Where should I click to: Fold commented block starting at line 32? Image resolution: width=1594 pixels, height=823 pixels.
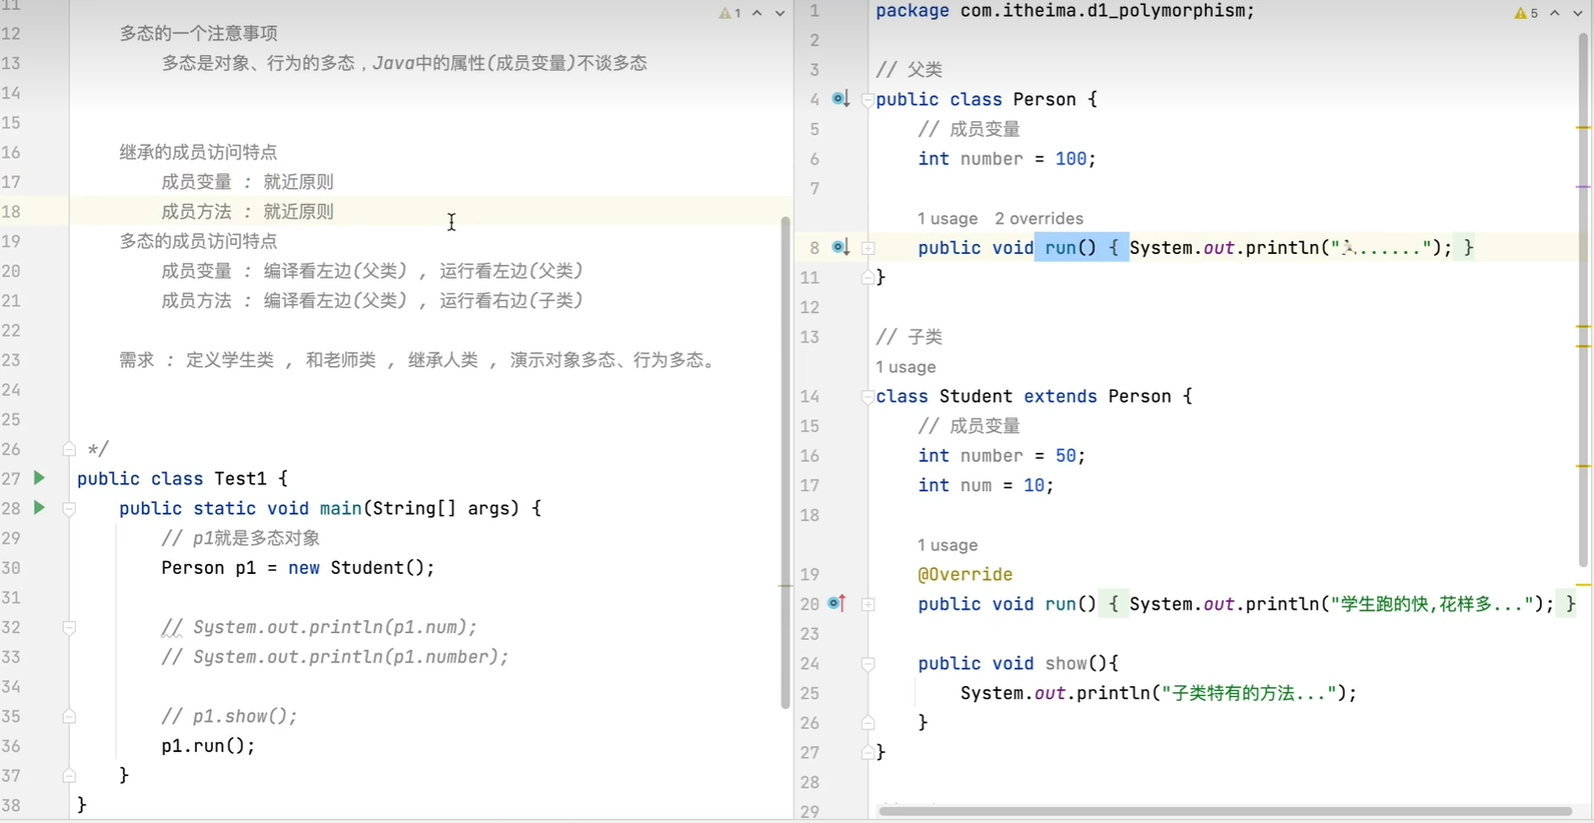[x=69, y=627]
